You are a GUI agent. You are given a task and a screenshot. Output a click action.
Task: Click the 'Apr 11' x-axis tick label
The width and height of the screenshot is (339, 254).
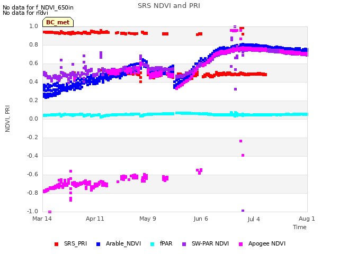pyautogui.click(x=95, y=219)
